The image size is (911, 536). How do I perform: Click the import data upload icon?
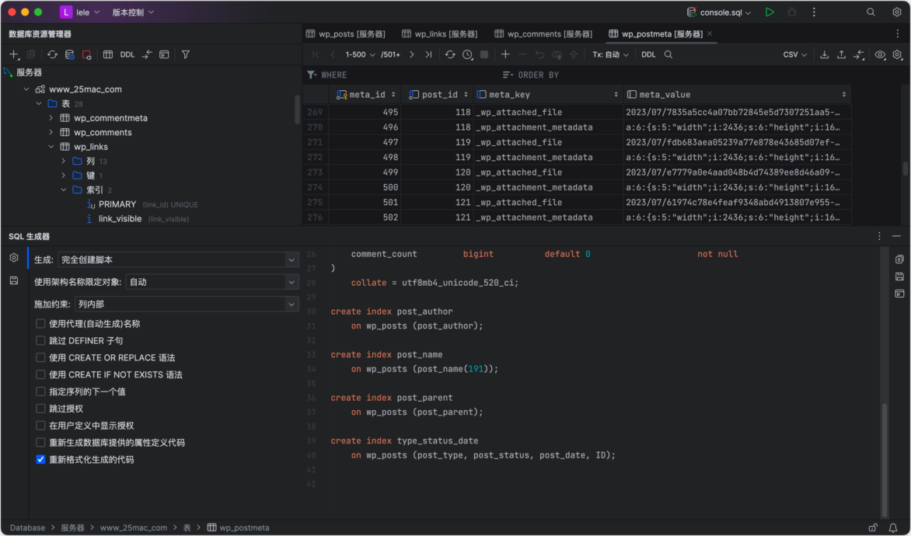(x=841, y=54)
